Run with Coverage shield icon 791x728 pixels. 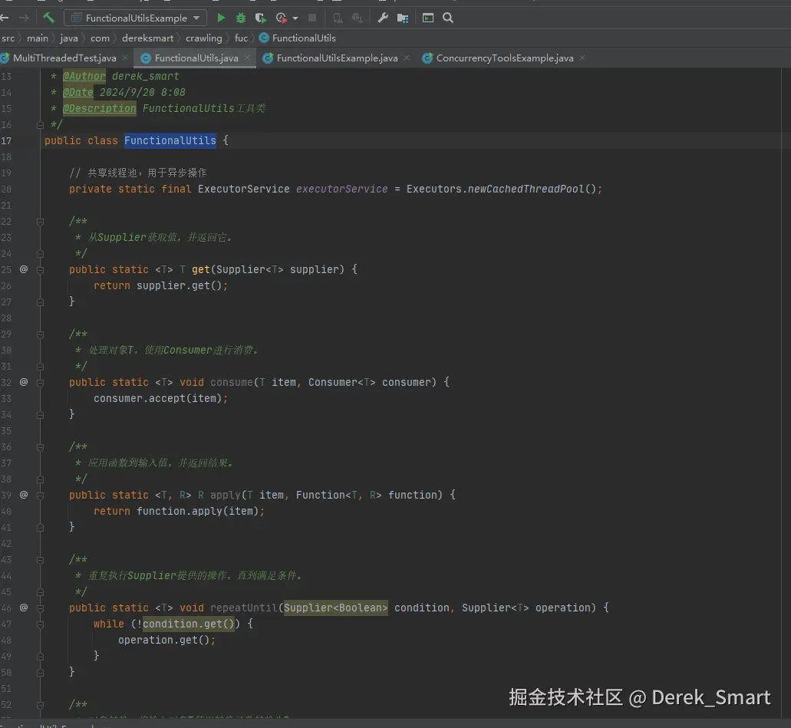coord(261,18)
